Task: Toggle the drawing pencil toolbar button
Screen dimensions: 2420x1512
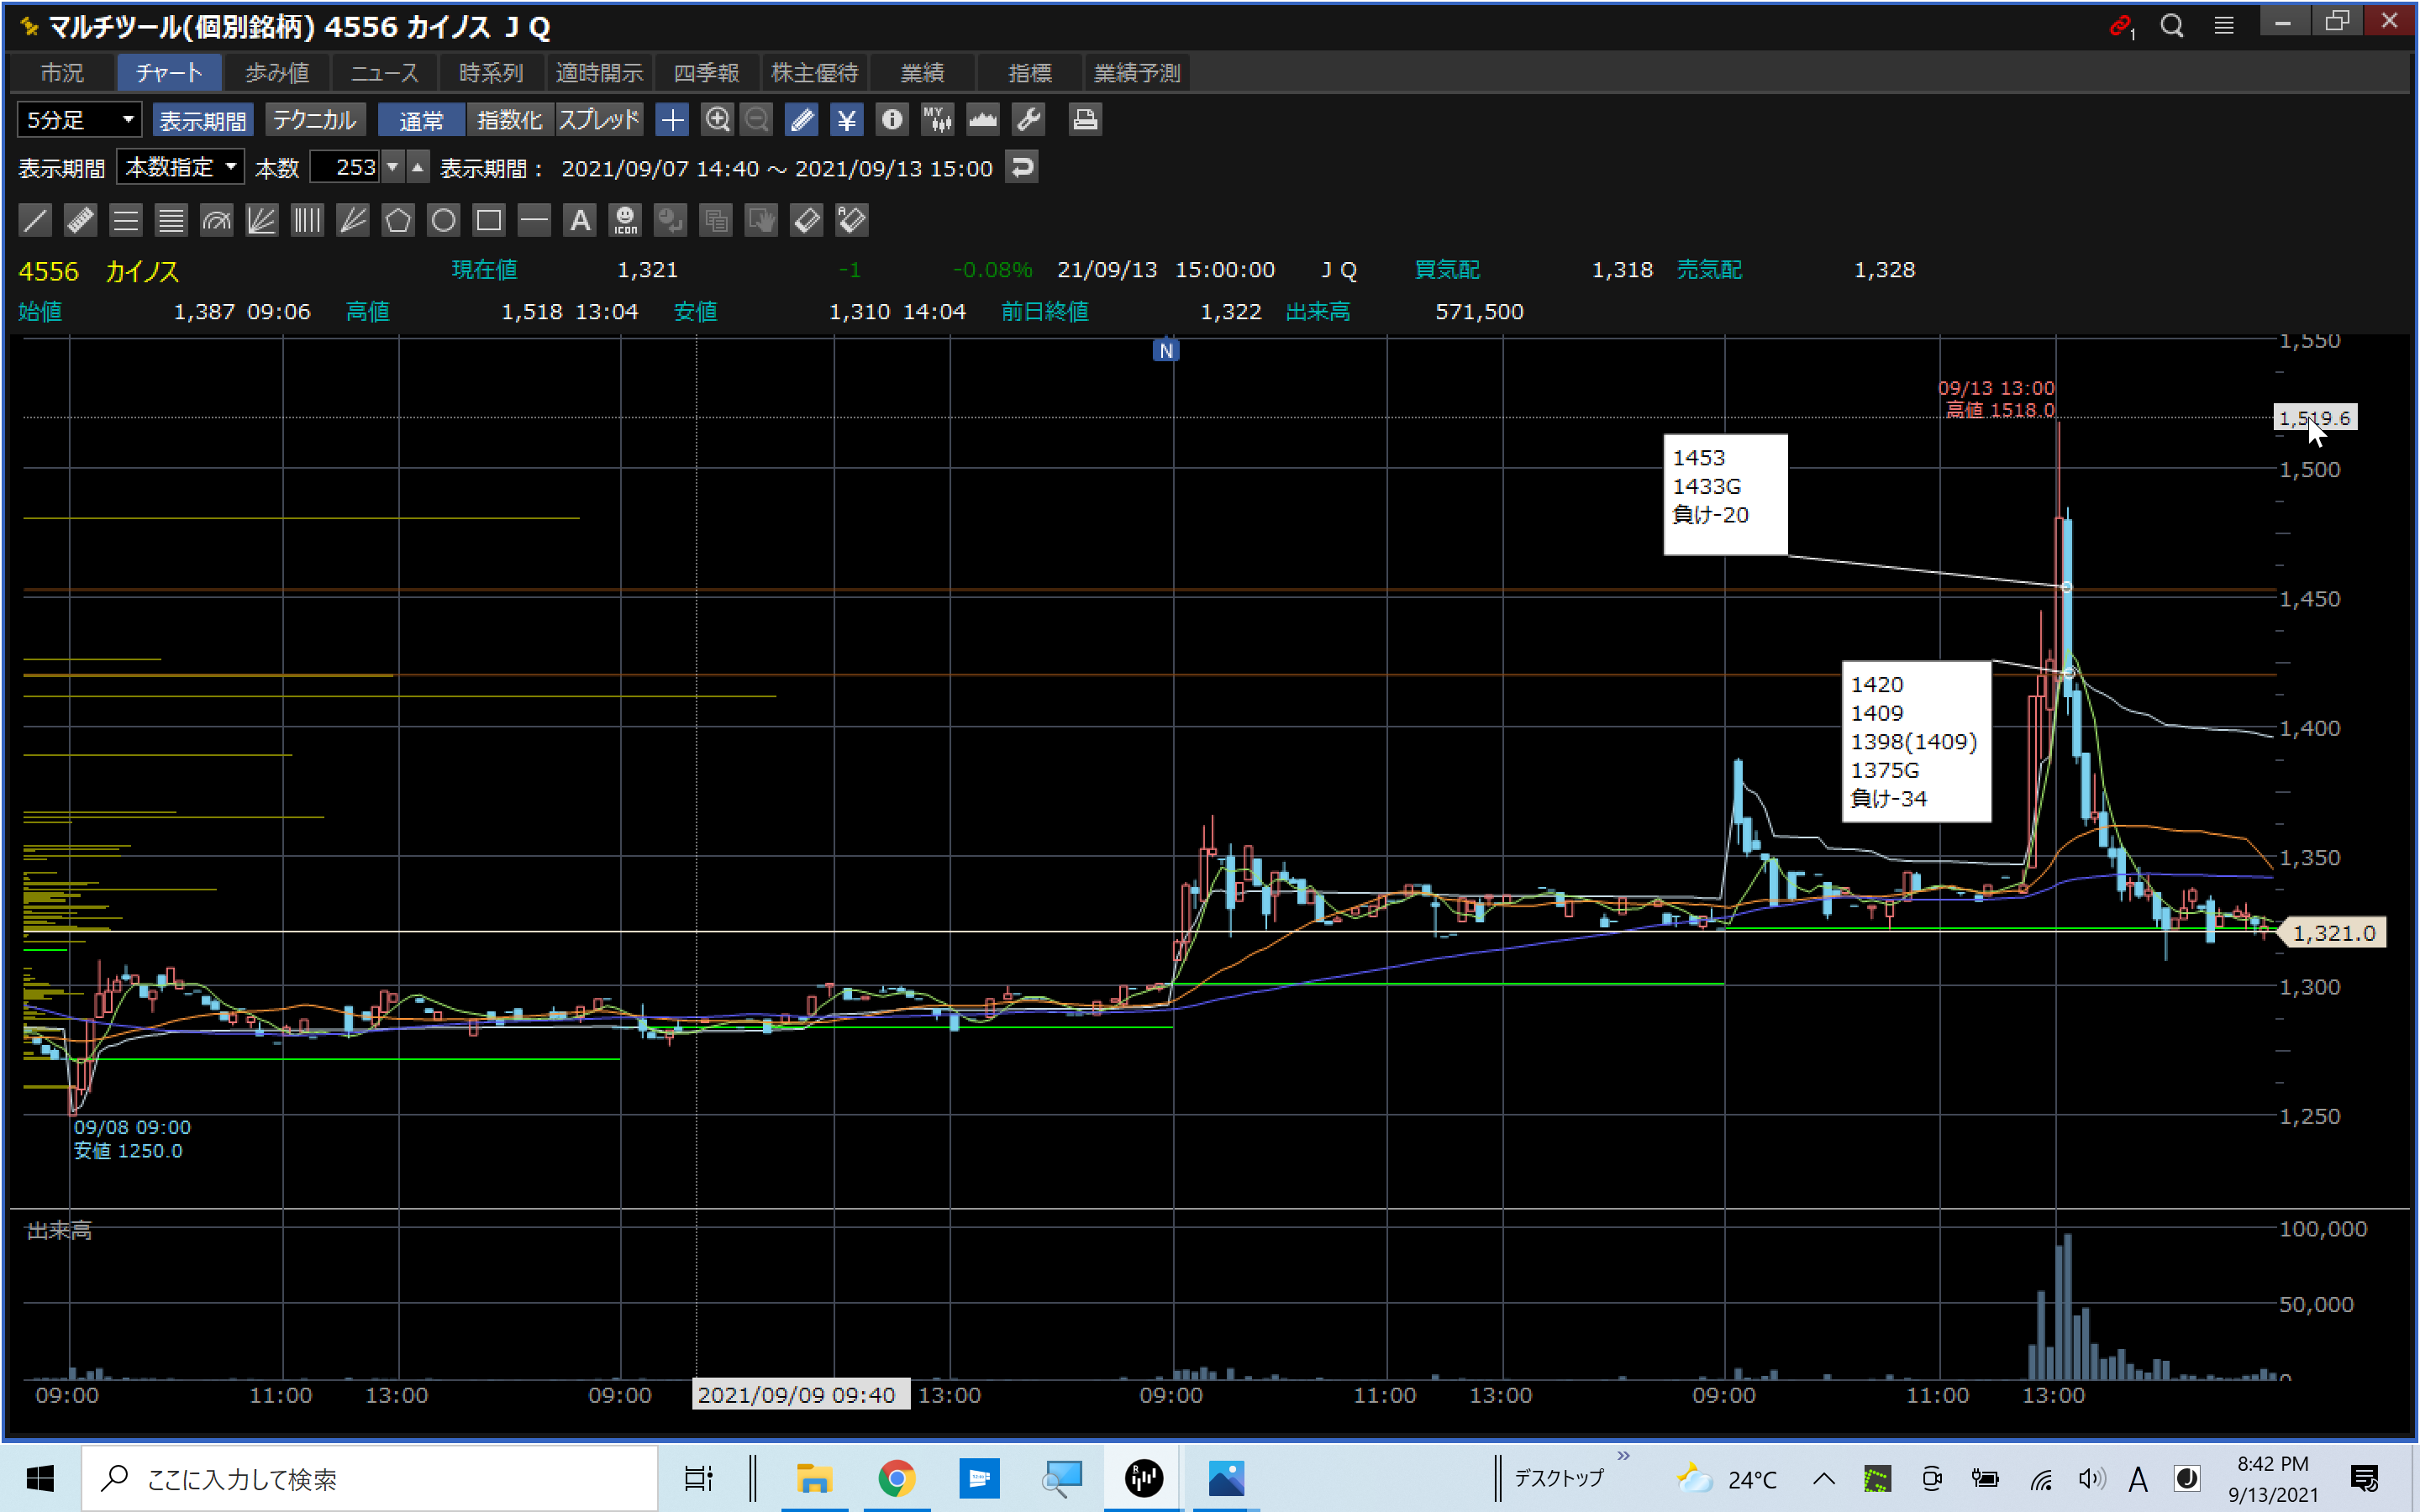Action: coord(801,120)
